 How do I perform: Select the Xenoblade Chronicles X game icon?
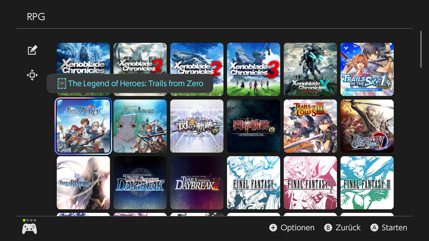(x=310, y=69)
